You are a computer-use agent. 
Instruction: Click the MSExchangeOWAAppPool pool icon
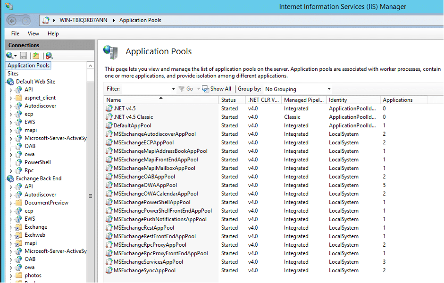click(109, 185)
